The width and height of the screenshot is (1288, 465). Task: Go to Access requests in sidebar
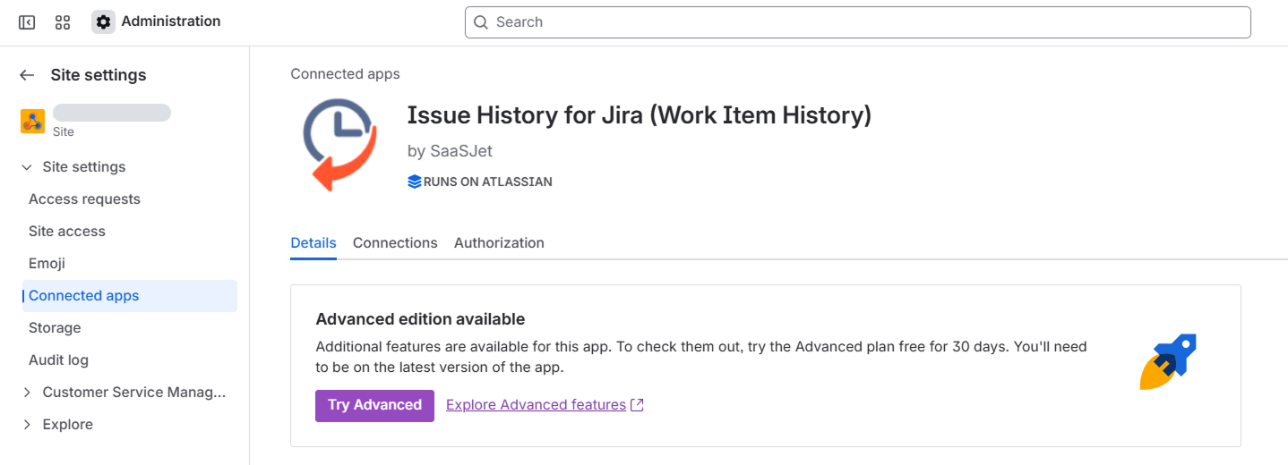pos(84,199)
